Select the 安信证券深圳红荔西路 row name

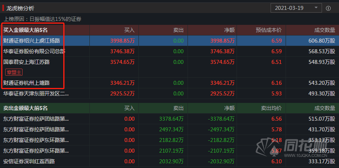click(29, 161)
